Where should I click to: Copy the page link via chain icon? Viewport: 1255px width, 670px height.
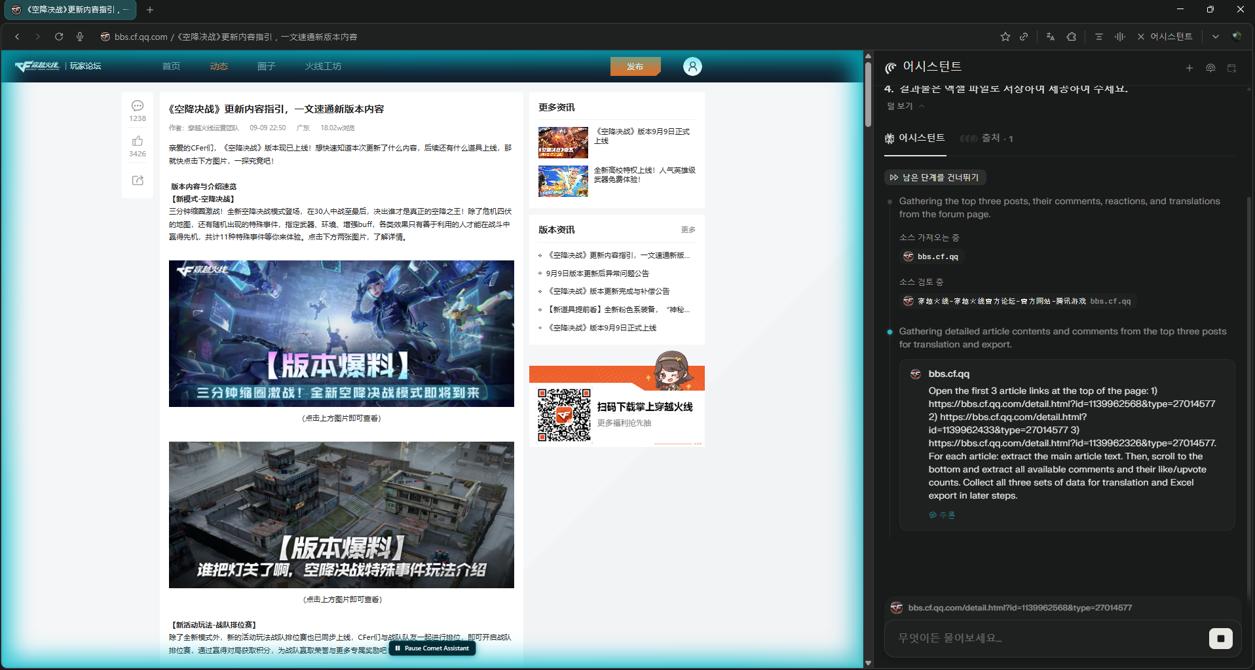(x=1024, y=37)
